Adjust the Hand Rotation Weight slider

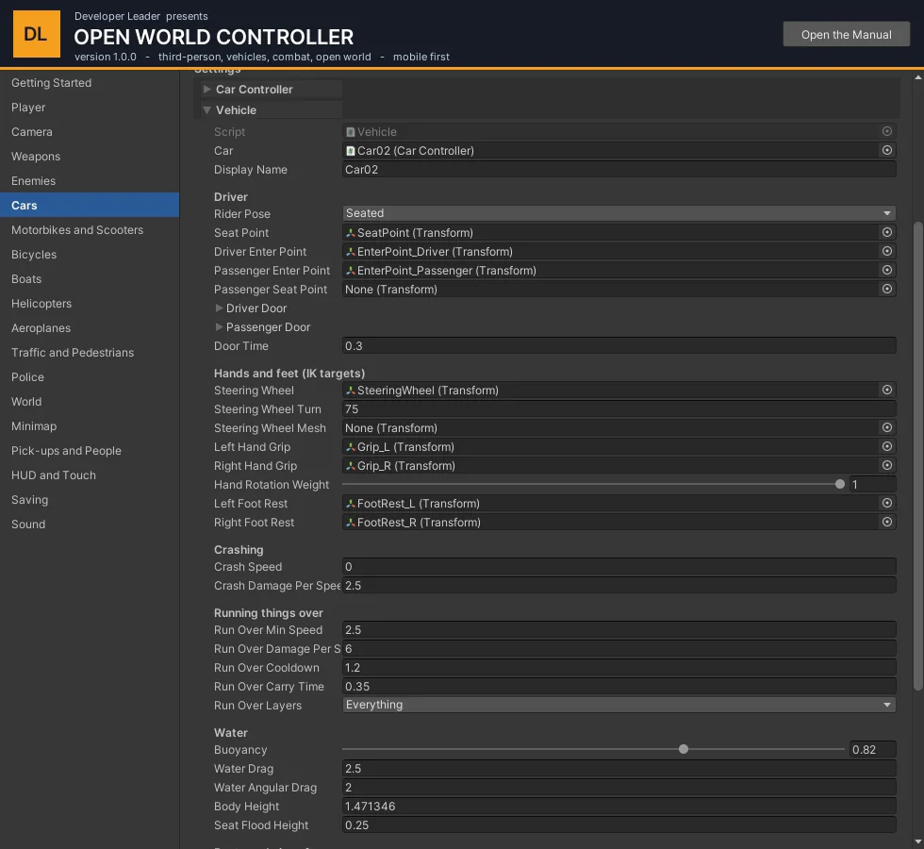click(840, 484)
